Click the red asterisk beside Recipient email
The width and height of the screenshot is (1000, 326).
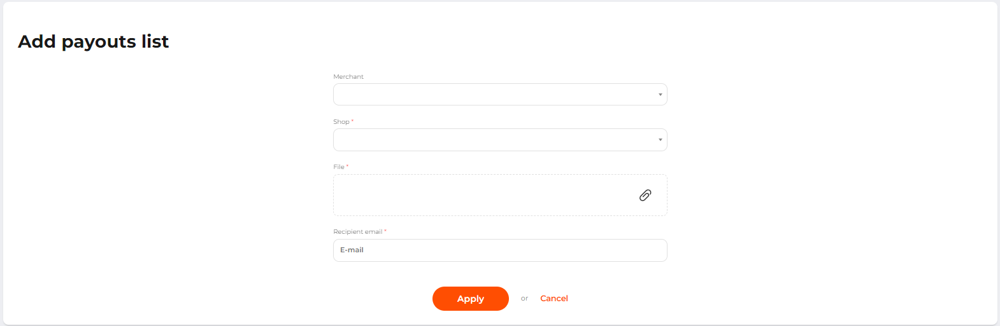click(x=385, y=231)
